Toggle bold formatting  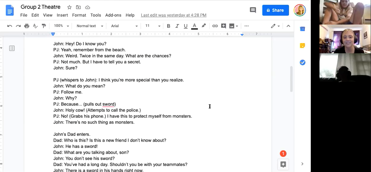(x=169, y=26)
